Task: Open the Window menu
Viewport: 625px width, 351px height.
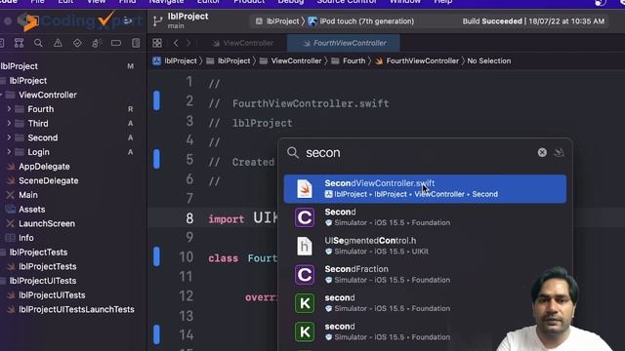Action: point(405,2)
